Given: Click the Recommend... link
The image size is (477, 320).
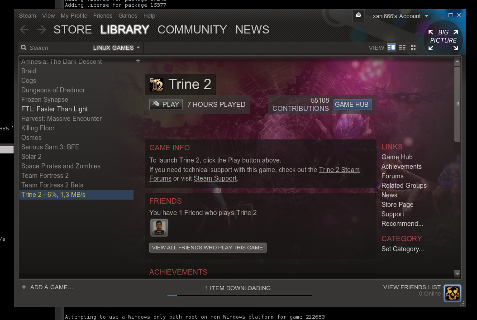Looking at the screenshot, I should pyautogui.click(x=402, y=223).
